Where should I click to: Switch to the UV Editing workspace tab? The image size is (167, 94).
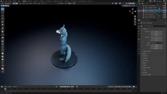point(41,1)
